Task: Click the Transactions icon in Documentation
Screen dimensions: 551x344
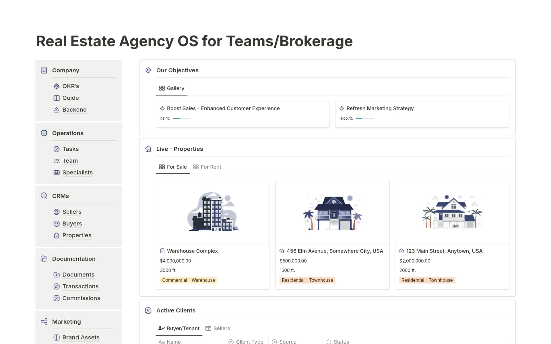Action: pyautogui.click(x=57, y=287)
